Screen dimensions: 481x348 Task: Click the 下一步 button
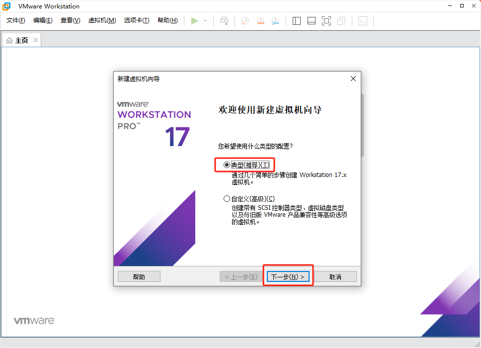[288, 277]
